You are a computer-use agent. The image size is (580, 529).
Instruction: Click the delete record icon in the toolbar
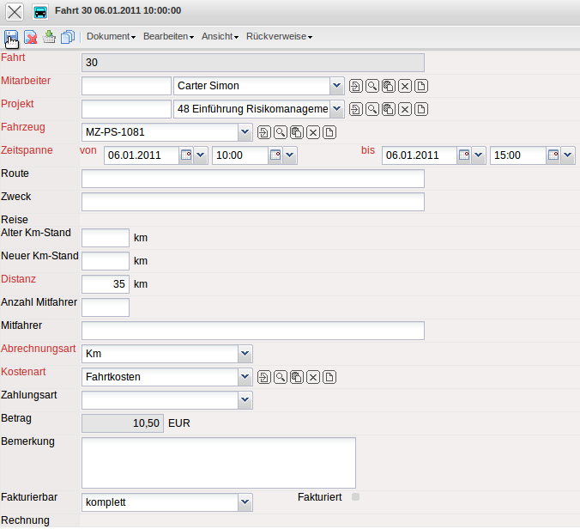[30, 37]
